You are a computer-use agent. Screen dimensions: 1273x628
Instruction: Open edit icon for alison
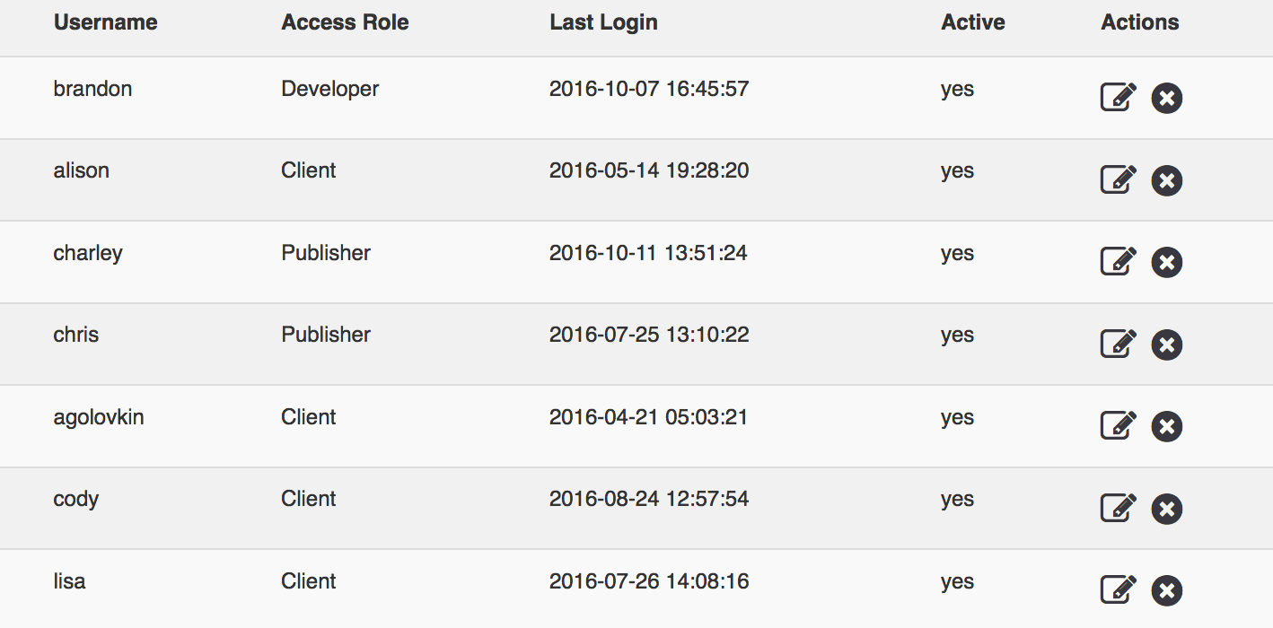1119,179
